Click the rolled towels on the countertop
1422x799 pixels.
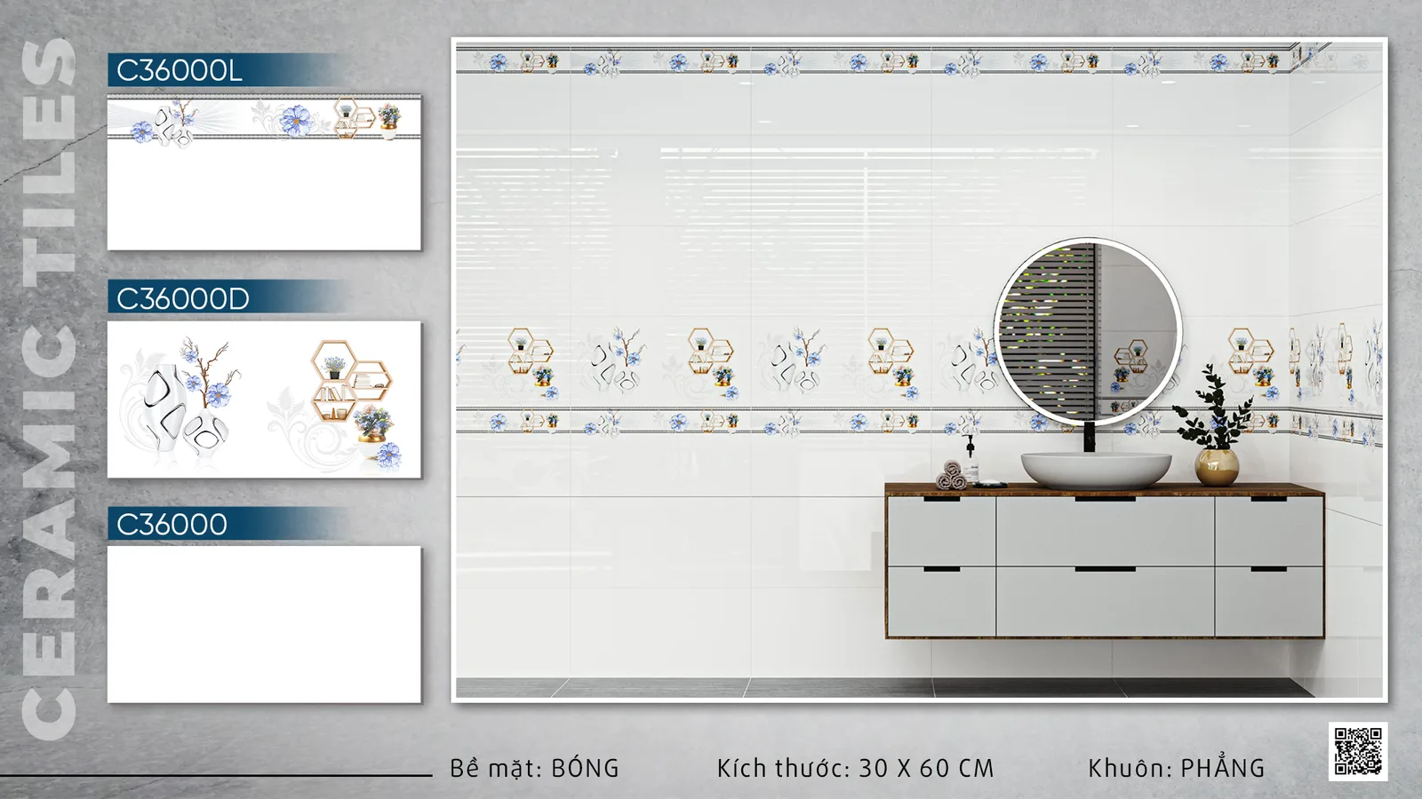coord(953,476)
